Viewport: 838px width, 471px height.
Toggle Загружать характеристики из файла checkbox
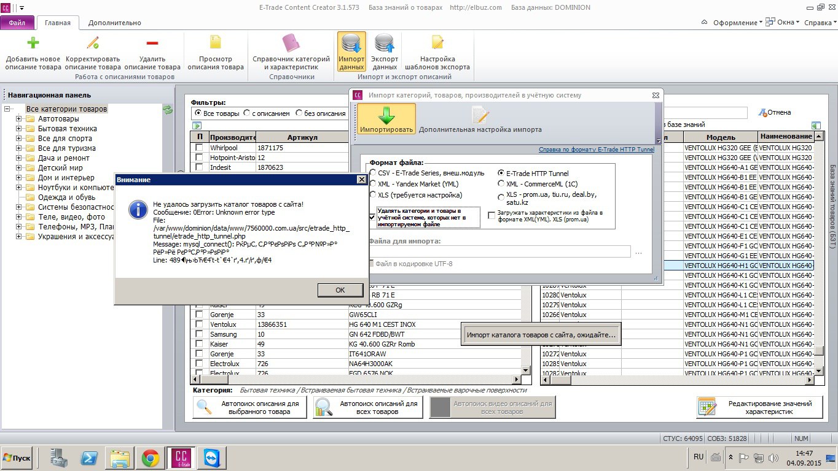[491, 215]
